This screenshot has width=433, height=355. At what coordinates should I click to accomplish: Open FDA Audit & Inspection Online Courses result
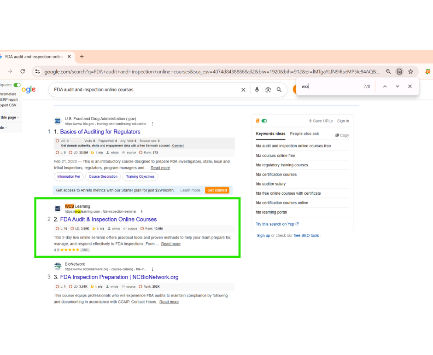(108, 220)
